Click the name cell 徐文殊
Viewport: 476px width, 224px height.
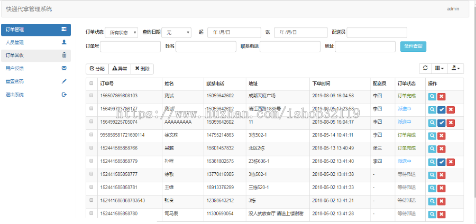[171, 135]
